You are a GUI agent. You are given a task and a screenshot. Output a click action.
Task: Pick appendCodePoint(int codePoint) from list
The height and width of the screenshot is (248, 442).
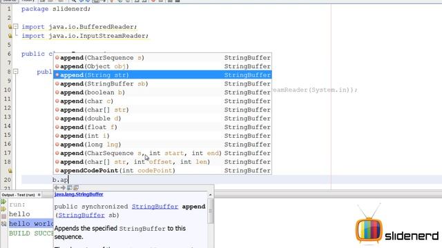pyautogui.click(x=163, y=170)
